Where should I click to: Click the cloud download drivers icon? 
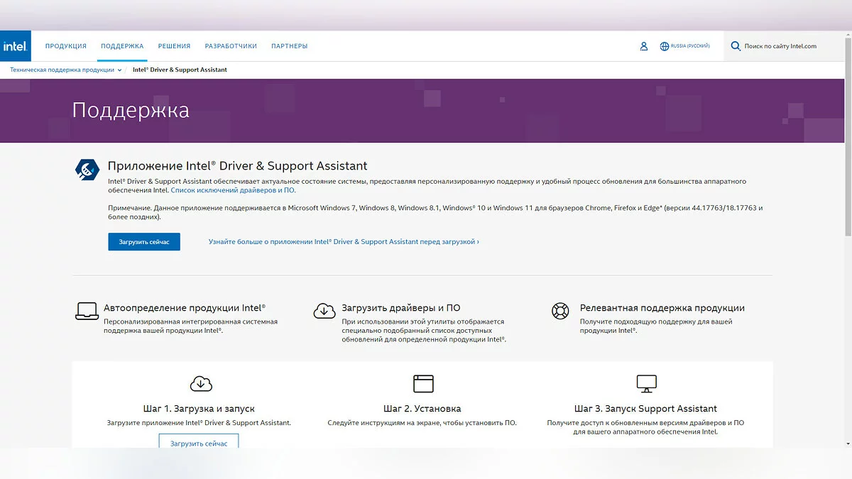324,311
